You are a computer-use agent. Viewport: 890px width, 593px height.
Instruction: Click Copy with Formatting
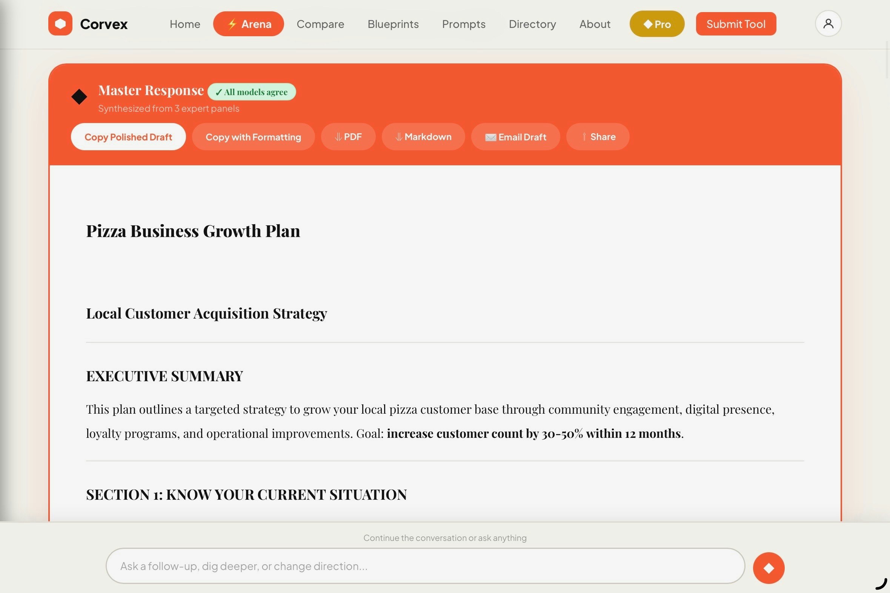pos(253,137)
